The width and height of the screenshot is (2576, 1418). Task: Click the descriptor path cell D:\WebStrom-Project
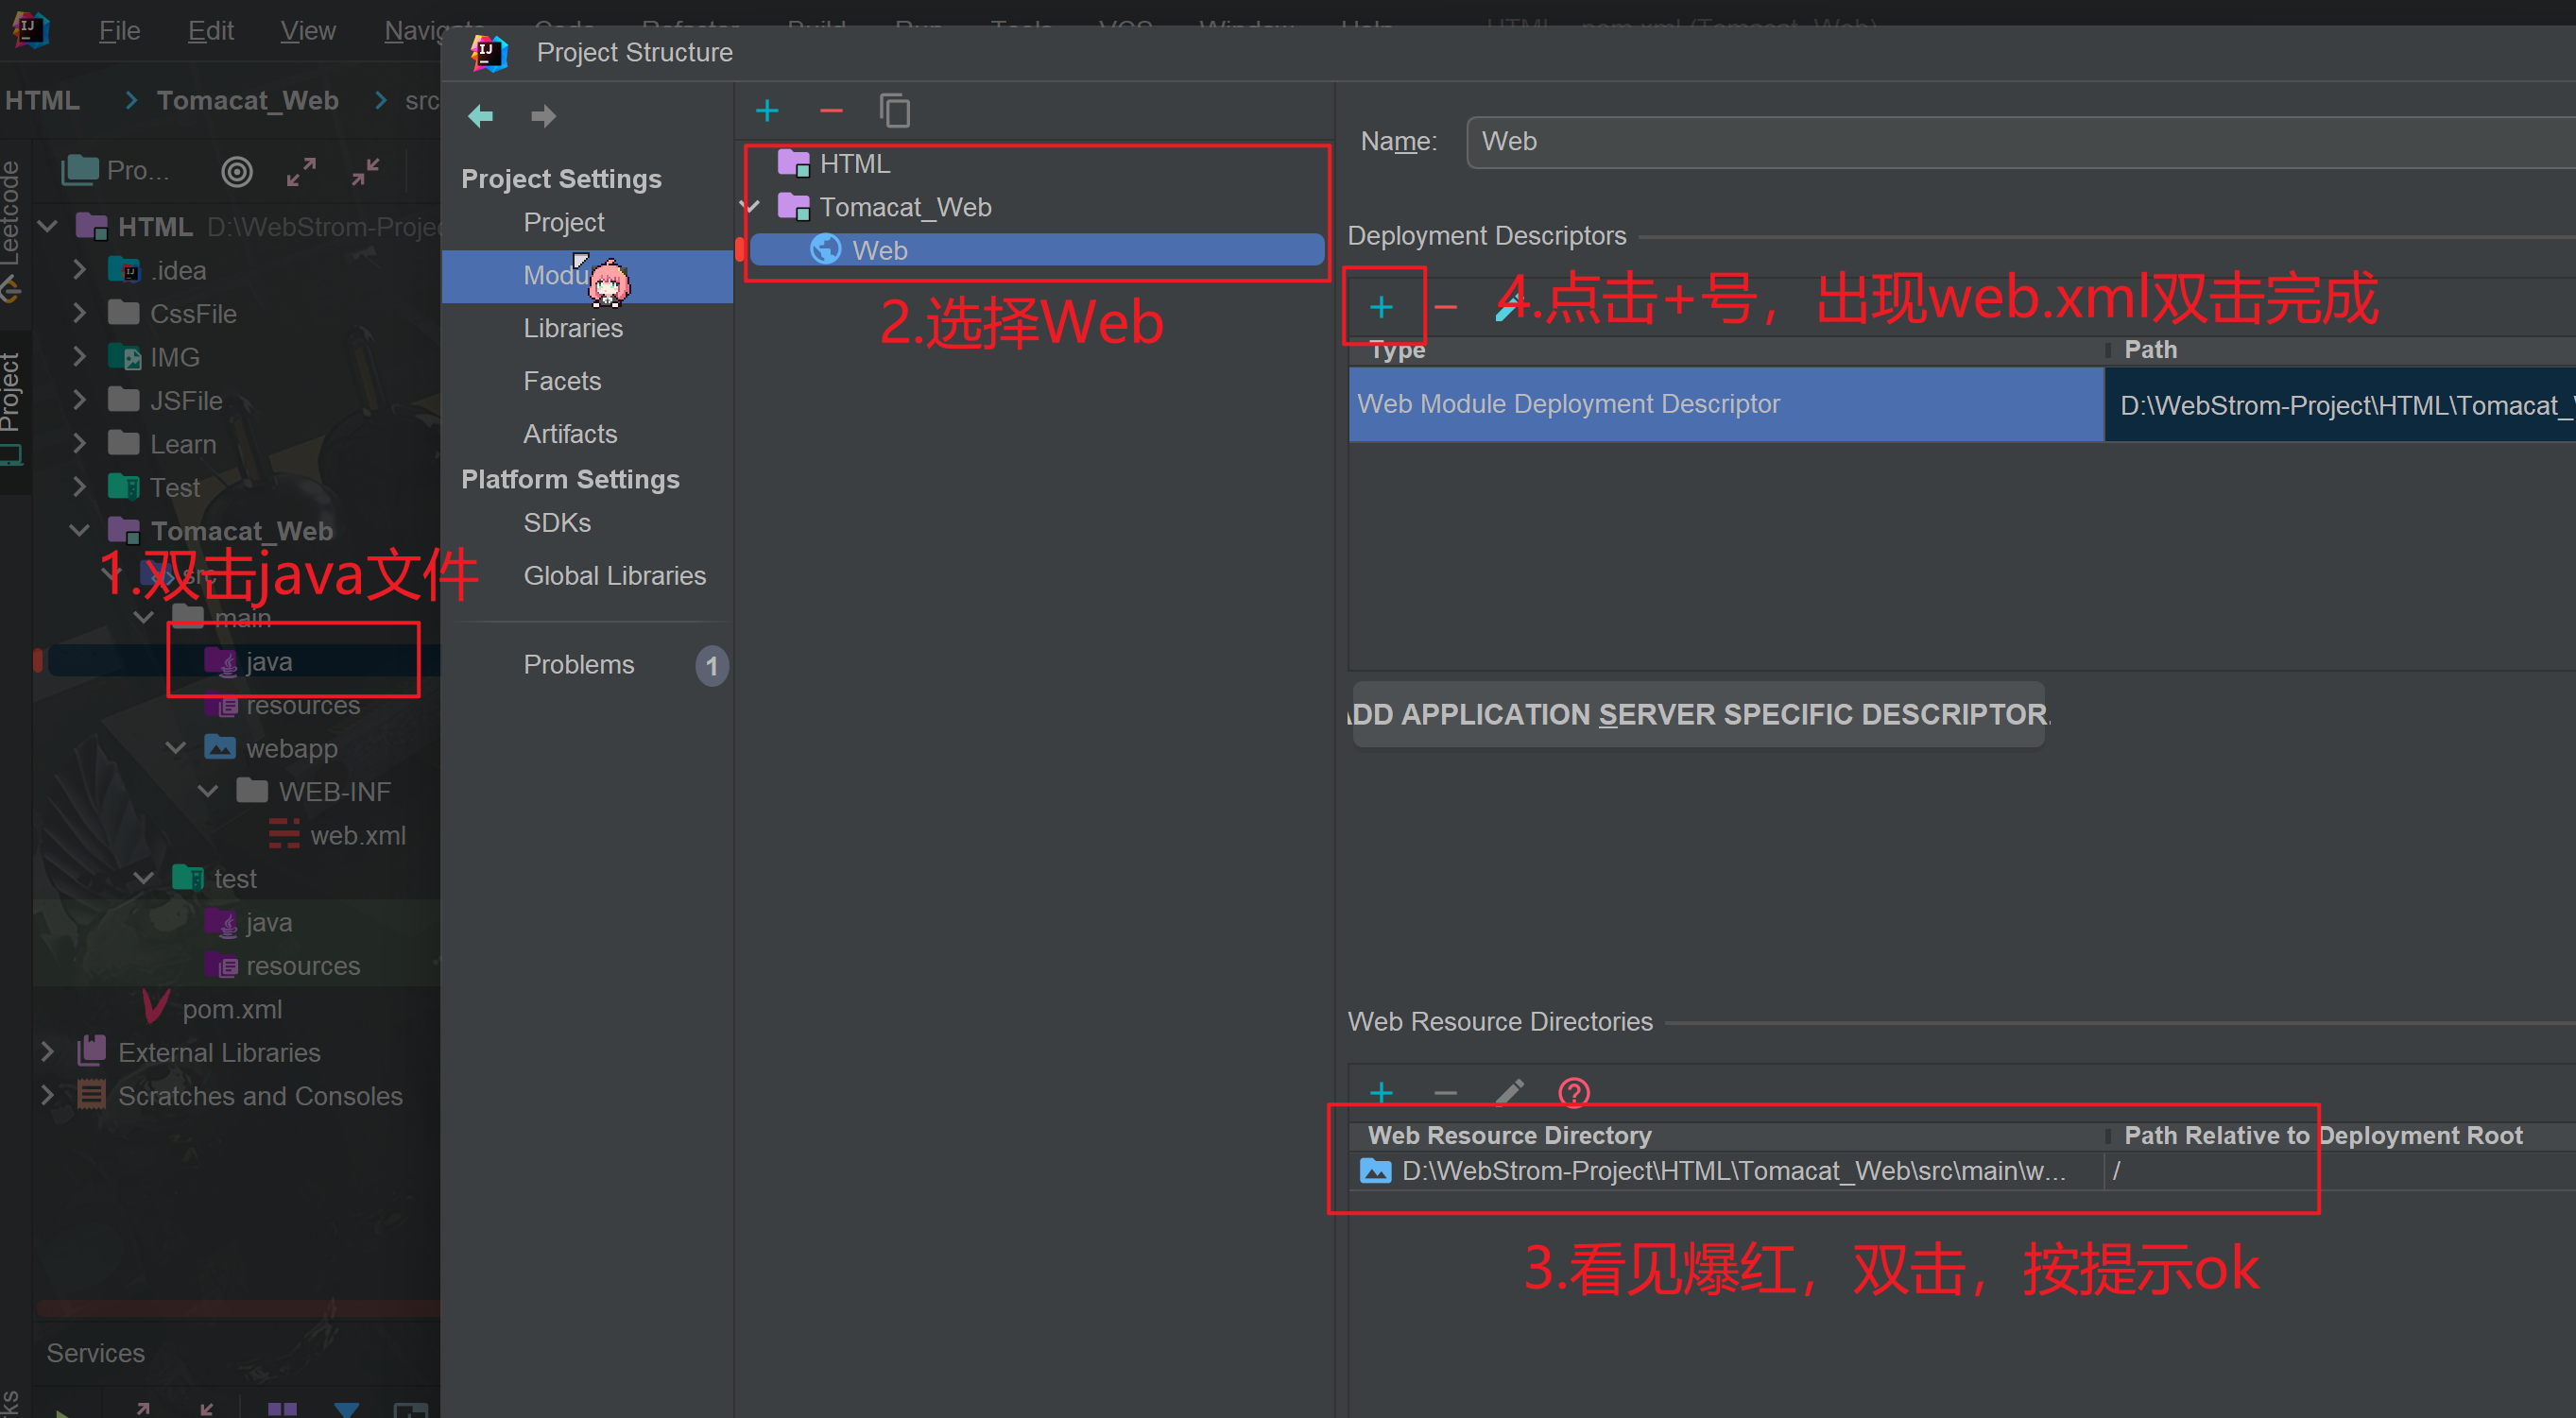[2340, 404]
